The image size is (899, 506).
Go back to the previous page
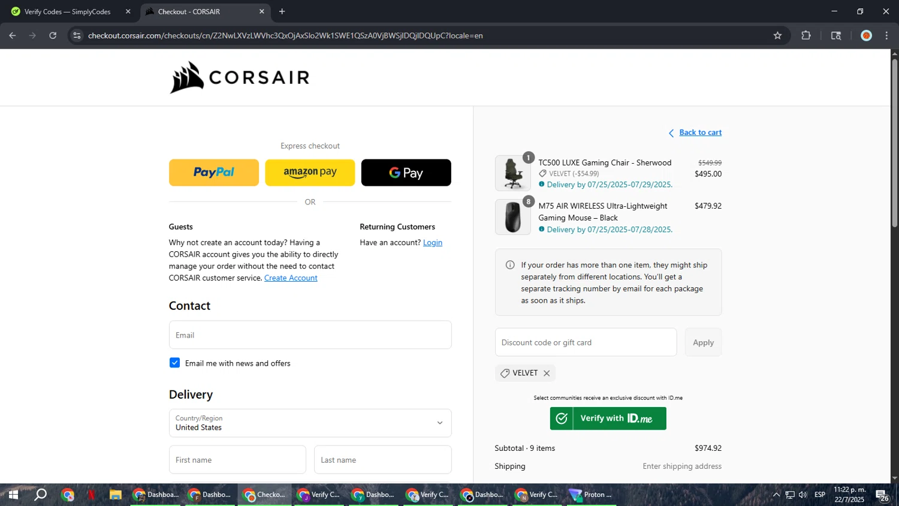coord(13,35)
